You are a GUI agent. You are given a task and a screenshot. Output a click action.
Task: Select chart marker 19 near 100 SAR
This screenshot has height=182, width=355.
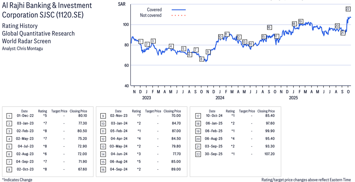click(300, 21)
